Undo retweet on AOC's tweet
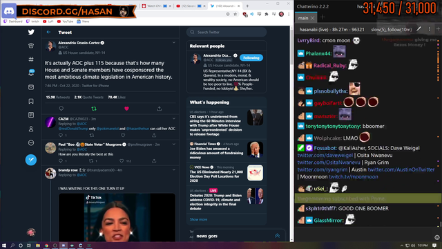This screenshot has height=249, width=442. coord(94,109)
